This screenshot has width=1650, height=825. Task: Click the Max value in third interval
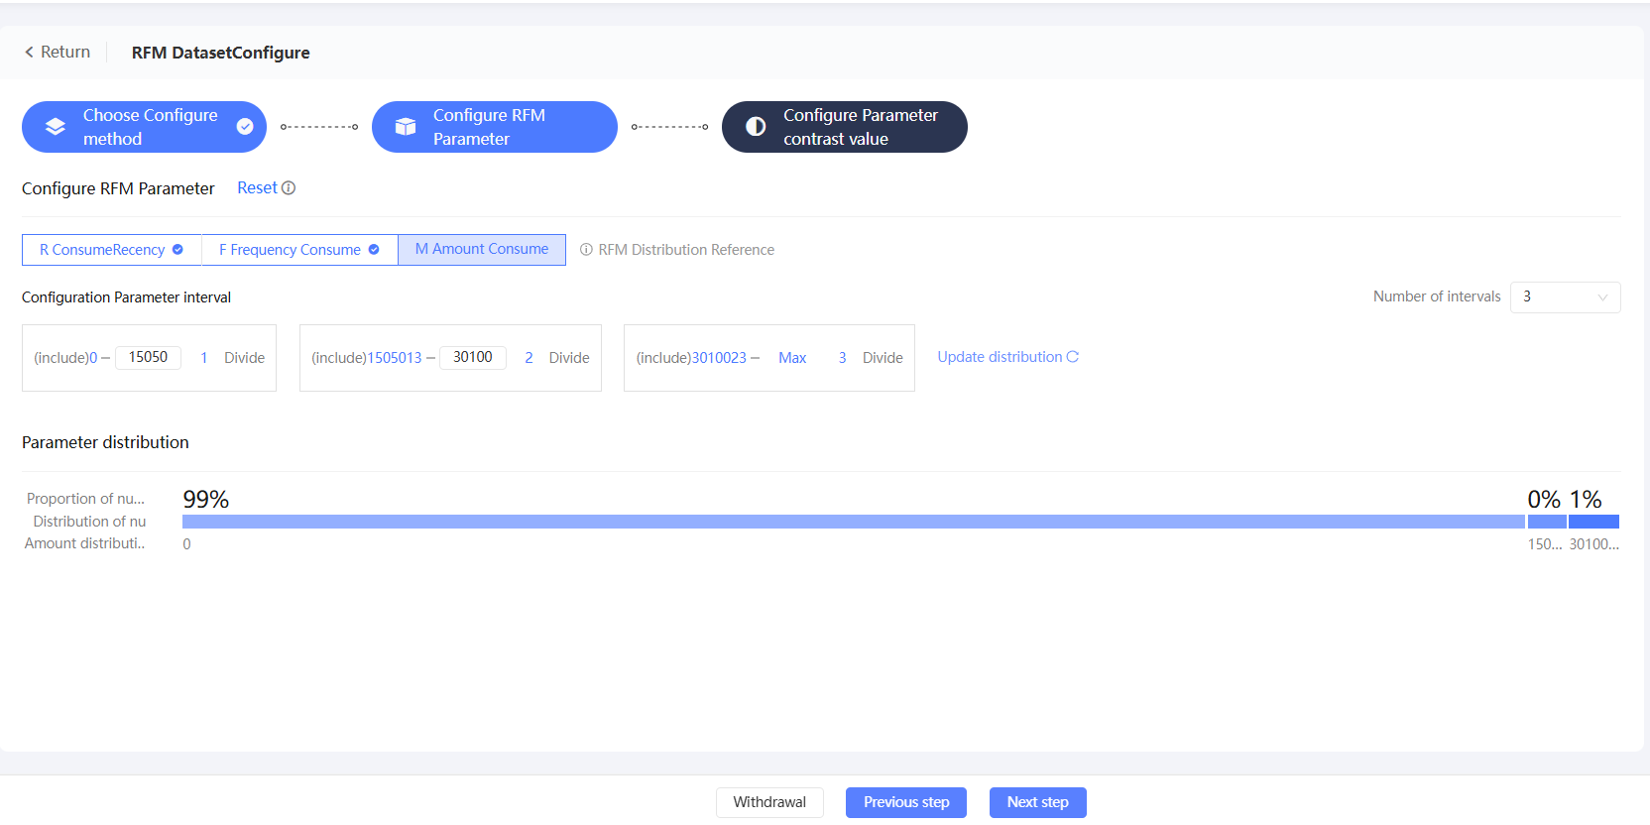792,358
